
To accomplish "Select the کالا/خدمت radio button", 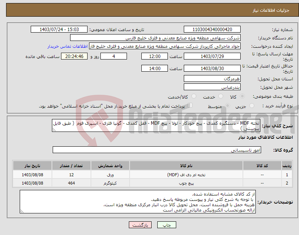I will coord(194,96).
